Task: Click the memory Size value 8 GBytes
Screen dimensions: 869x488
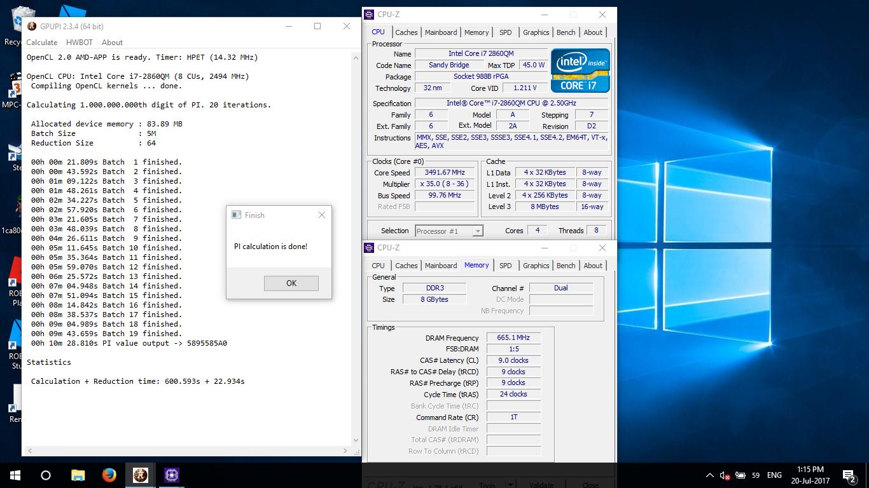Action: coord(434,299)
